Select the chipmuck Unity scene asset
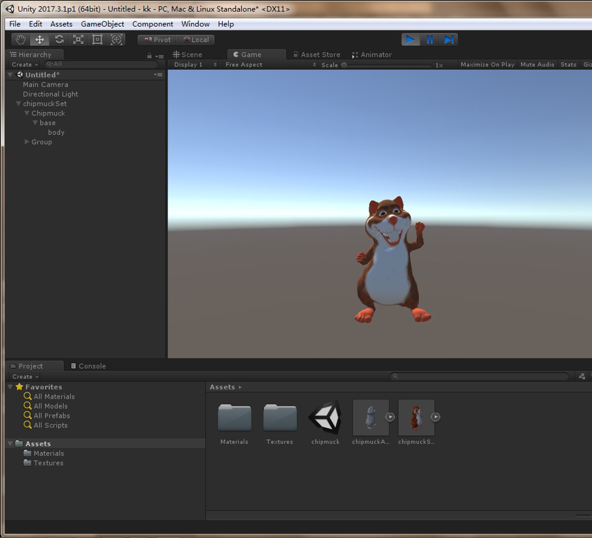This screenshot has height=538, width=592. click(325, 417)
